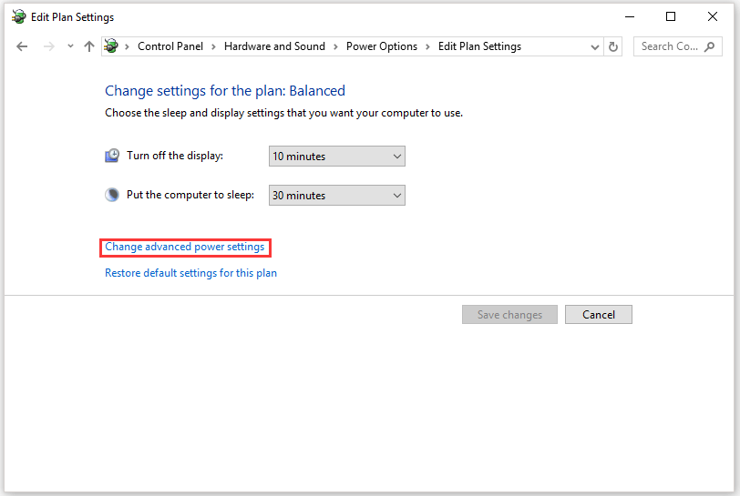Restore default settings for this plan
The image size is (740, 496).
[x=190, y=273]
